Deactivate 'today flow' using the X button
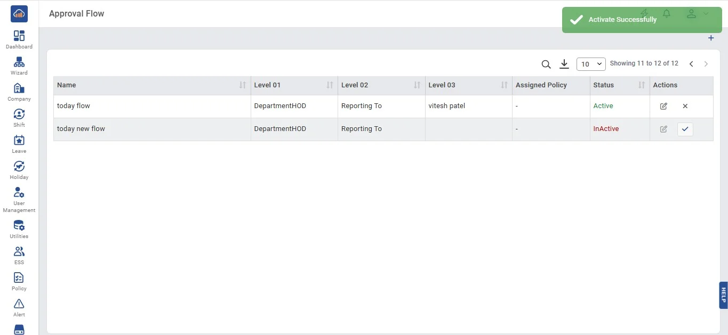The image size is (728, 335). point(685,106)
